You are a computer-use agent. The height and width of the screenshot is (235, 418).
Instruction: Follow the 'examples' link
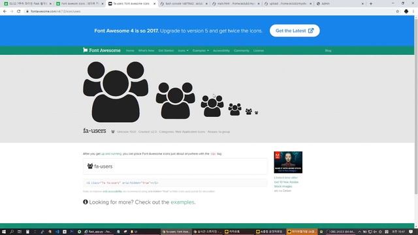click(182, 202)
